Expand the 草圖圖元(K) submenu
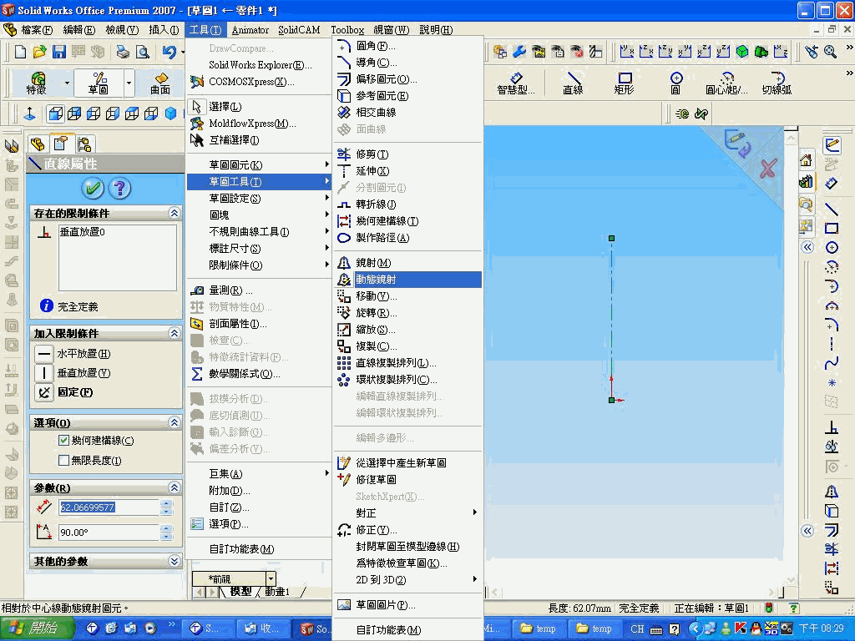 259,164
